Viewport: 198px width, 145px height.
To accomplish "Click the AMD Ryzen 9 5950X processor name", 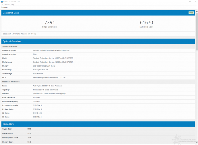I will coord(47,86).
